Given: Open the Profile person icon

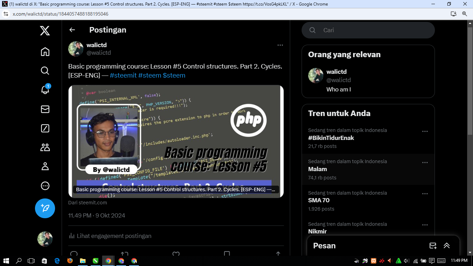Looking at the screenshot, I should (45, 167).
